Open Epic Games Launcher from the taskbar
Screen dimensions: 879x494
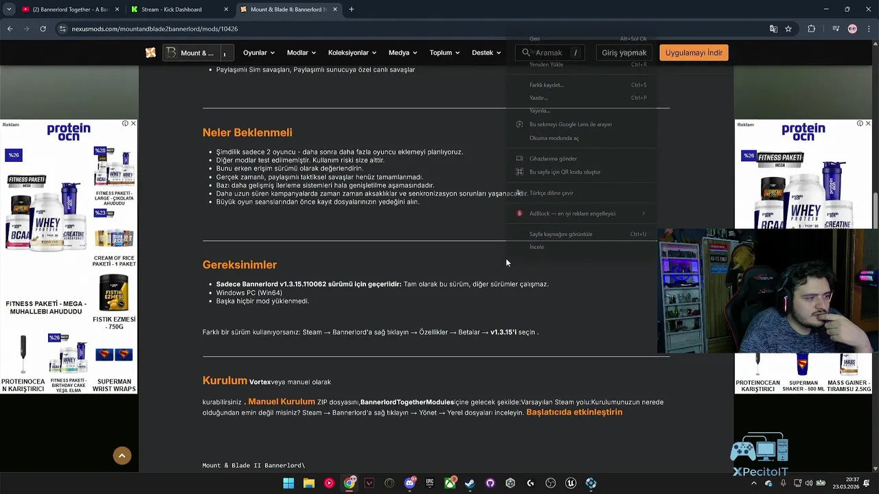click(430, 483)
